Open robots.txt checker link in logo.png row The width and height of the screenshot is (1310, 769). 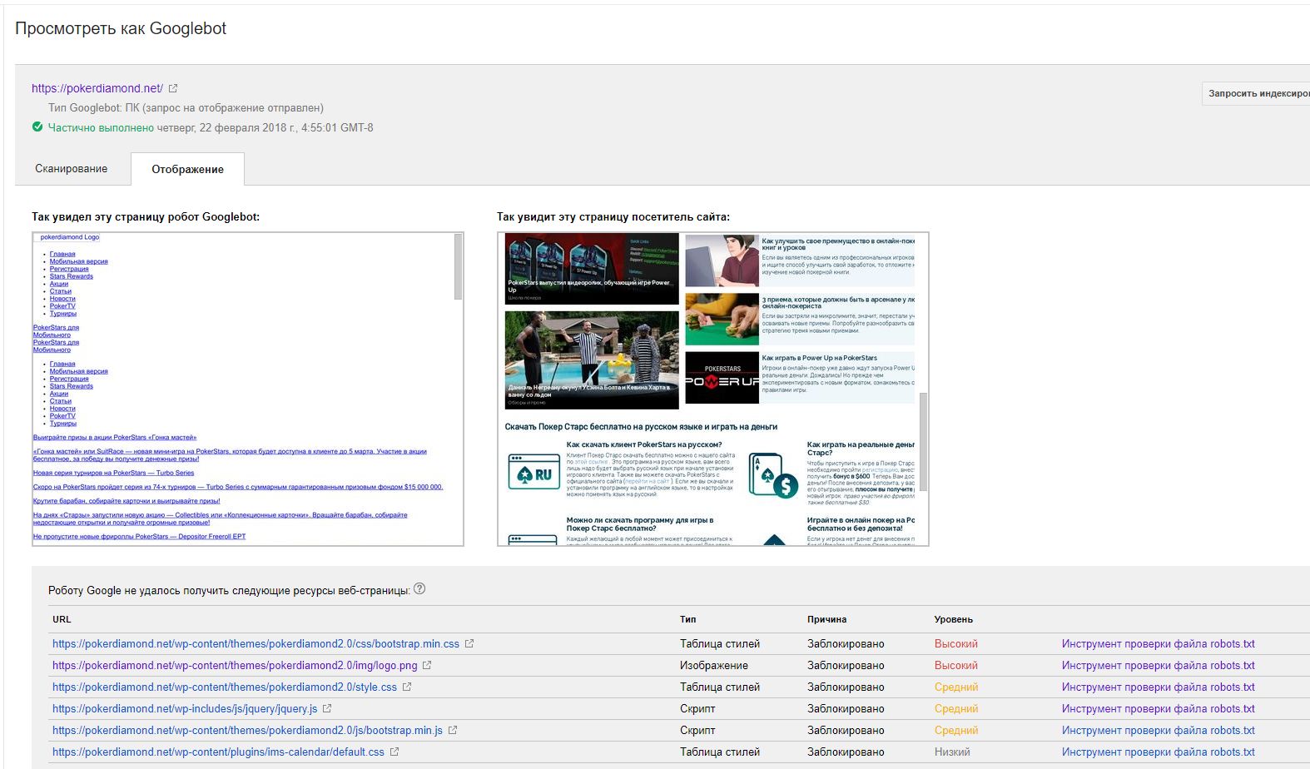(x=1158, y=665)
